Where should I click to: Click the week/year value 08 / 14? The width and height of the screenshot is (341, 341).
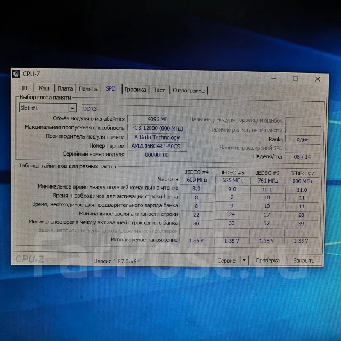coord(302,157)
